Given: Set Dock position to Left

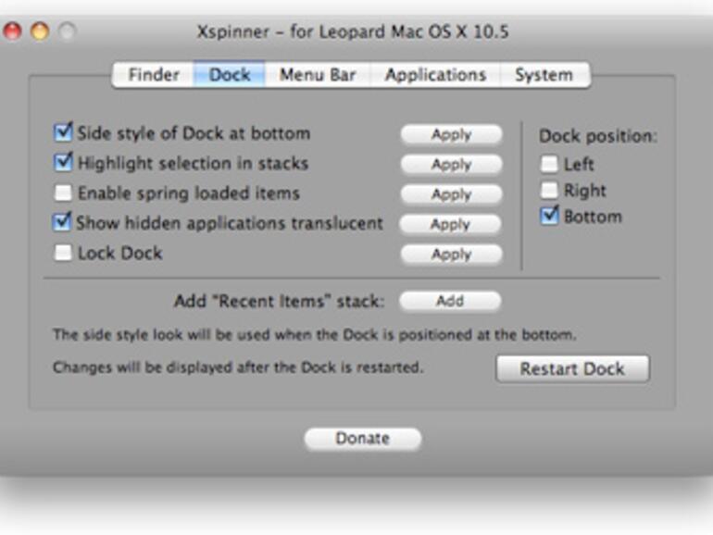Looking at the screenshot, I should [550, 165].
